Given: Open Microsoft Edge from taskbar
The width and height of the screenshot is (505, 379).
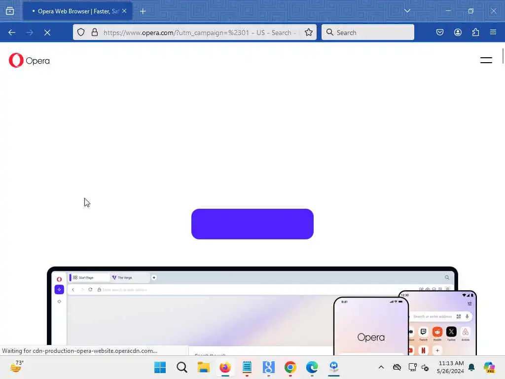Looking at the screenshot, I should point(312,367).
